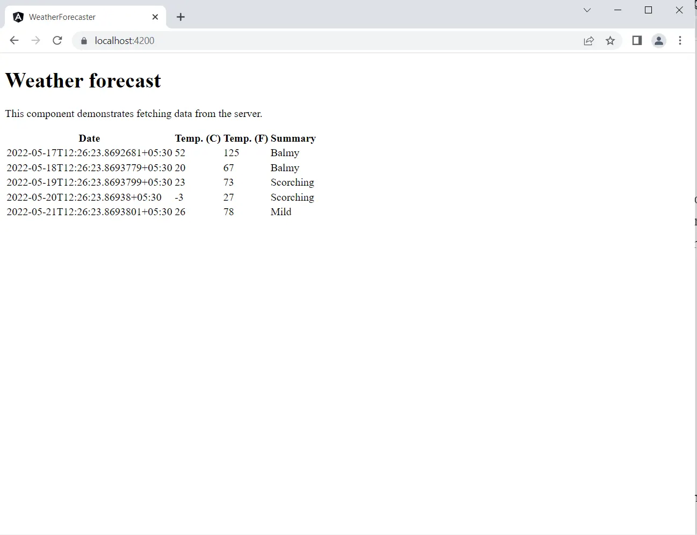Click the Angular favicon on the WeatherForecaster tab
697x535 pixels.
[18, 17]
